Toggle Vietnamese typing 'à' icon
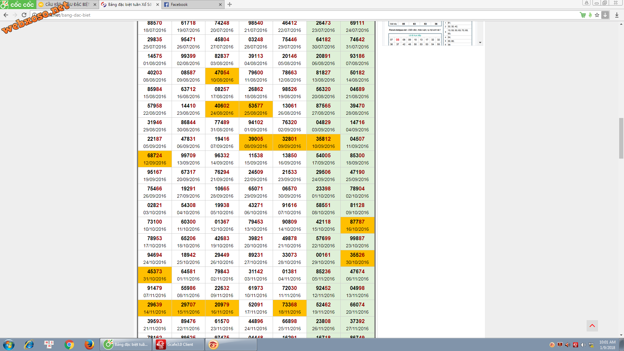 tap(590, 15)
